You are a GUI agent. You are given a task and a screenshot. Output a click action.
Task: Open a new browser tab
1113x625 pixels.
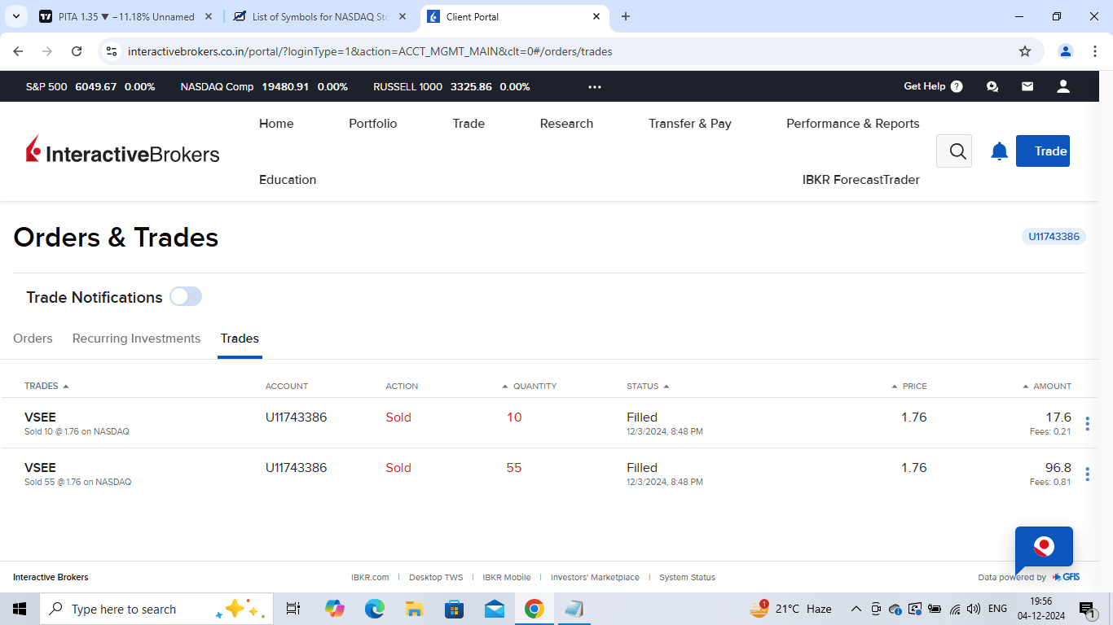pyautogui.click(x=626, y=16)
